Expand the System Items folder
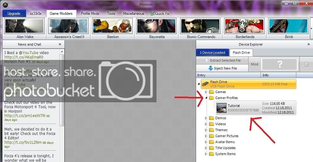313x162 pixels. [206, 154]
